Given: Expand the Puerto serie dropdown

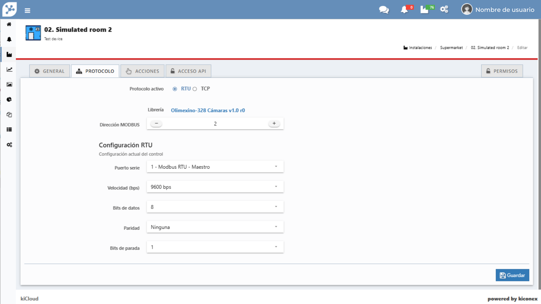Looking at the screenshot, I should pyautogui.click(x=215, y=167).
